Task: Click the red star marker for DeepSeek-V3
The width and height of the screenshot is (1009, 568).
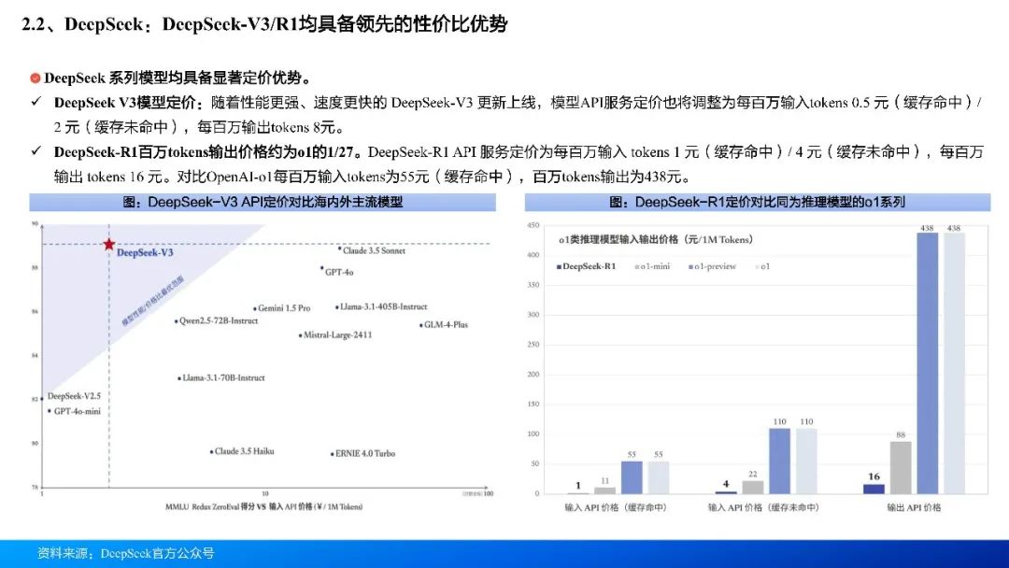Action: [108, 244]
